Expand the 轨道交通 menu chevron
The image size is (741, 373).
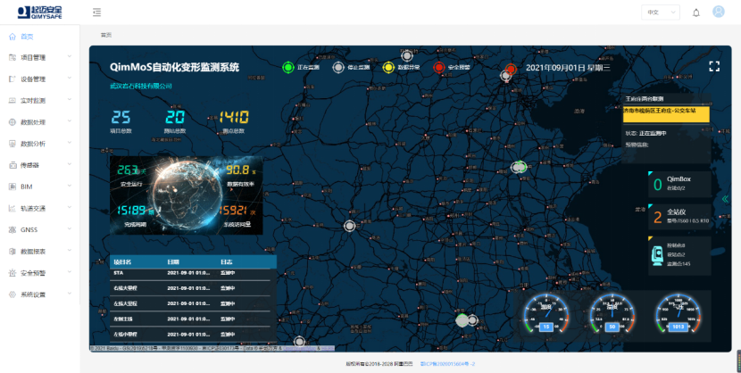tap(70, 208)
